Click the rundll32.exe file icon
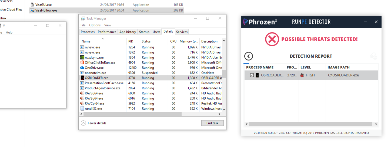The width and height of the screenshot is (391, 147). pos(82,108)
